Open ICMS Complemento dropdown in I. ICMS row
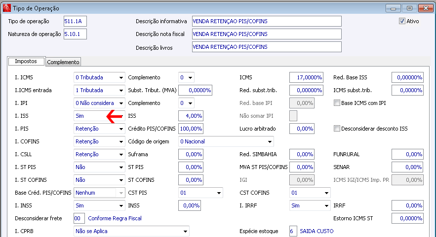 [x=186, y=77]
